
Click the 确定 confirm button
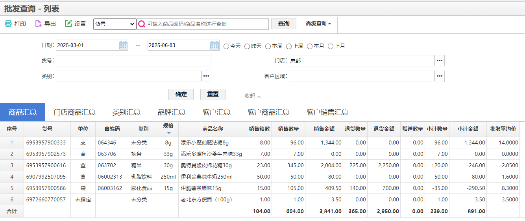coord(181,94)
